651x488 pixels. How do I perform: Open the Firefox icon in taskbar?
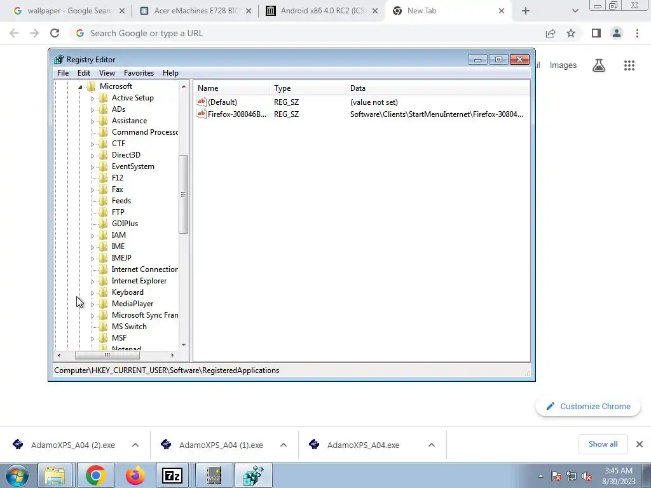[x=135, y=475]
